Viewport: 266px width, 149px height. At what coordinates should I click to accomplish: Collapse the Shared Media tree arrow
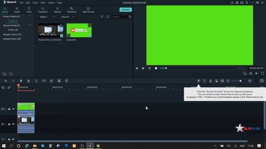(x=30, y=25)
